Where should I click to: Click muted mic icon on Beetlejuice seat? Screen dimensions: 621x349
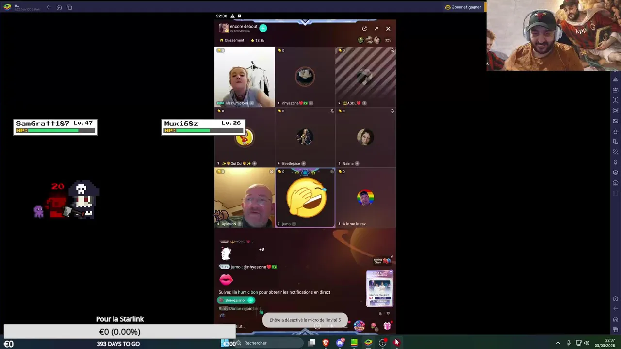[x=332, y=111]
